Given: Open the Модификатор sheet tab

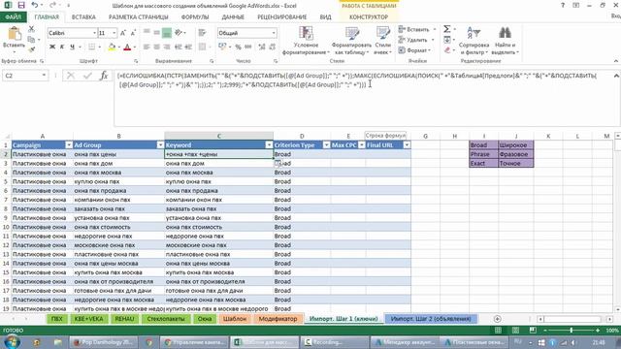Looking at the screenshot, I should tap(278, 319).
